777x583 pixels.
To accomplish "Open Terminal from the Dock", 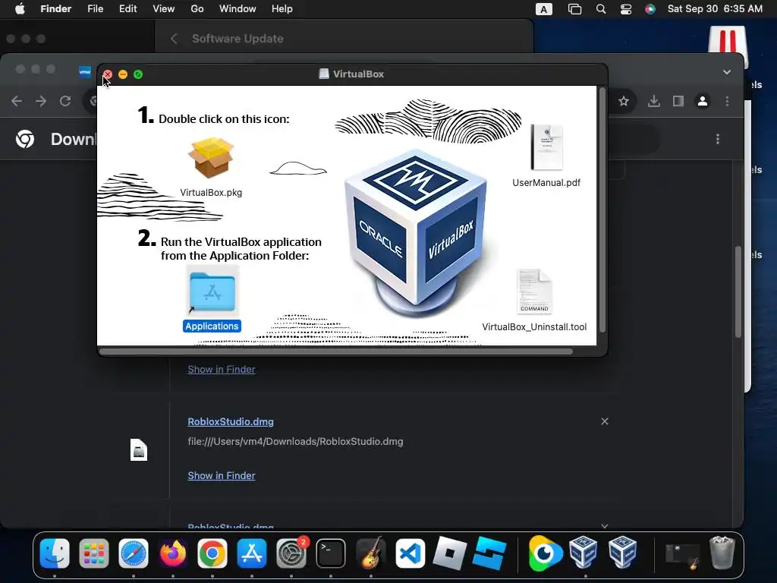I will click(331, 553).
